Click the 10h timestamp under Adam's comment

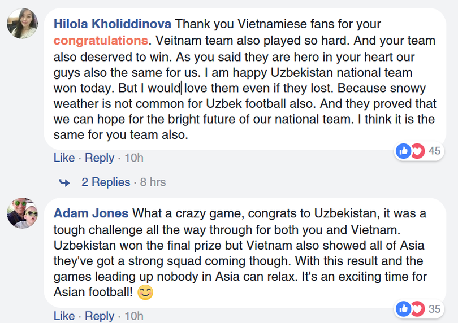[x=133, y=316]
